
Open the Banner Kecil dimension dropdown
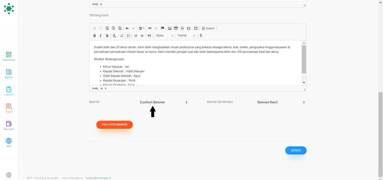coord(281,102)
